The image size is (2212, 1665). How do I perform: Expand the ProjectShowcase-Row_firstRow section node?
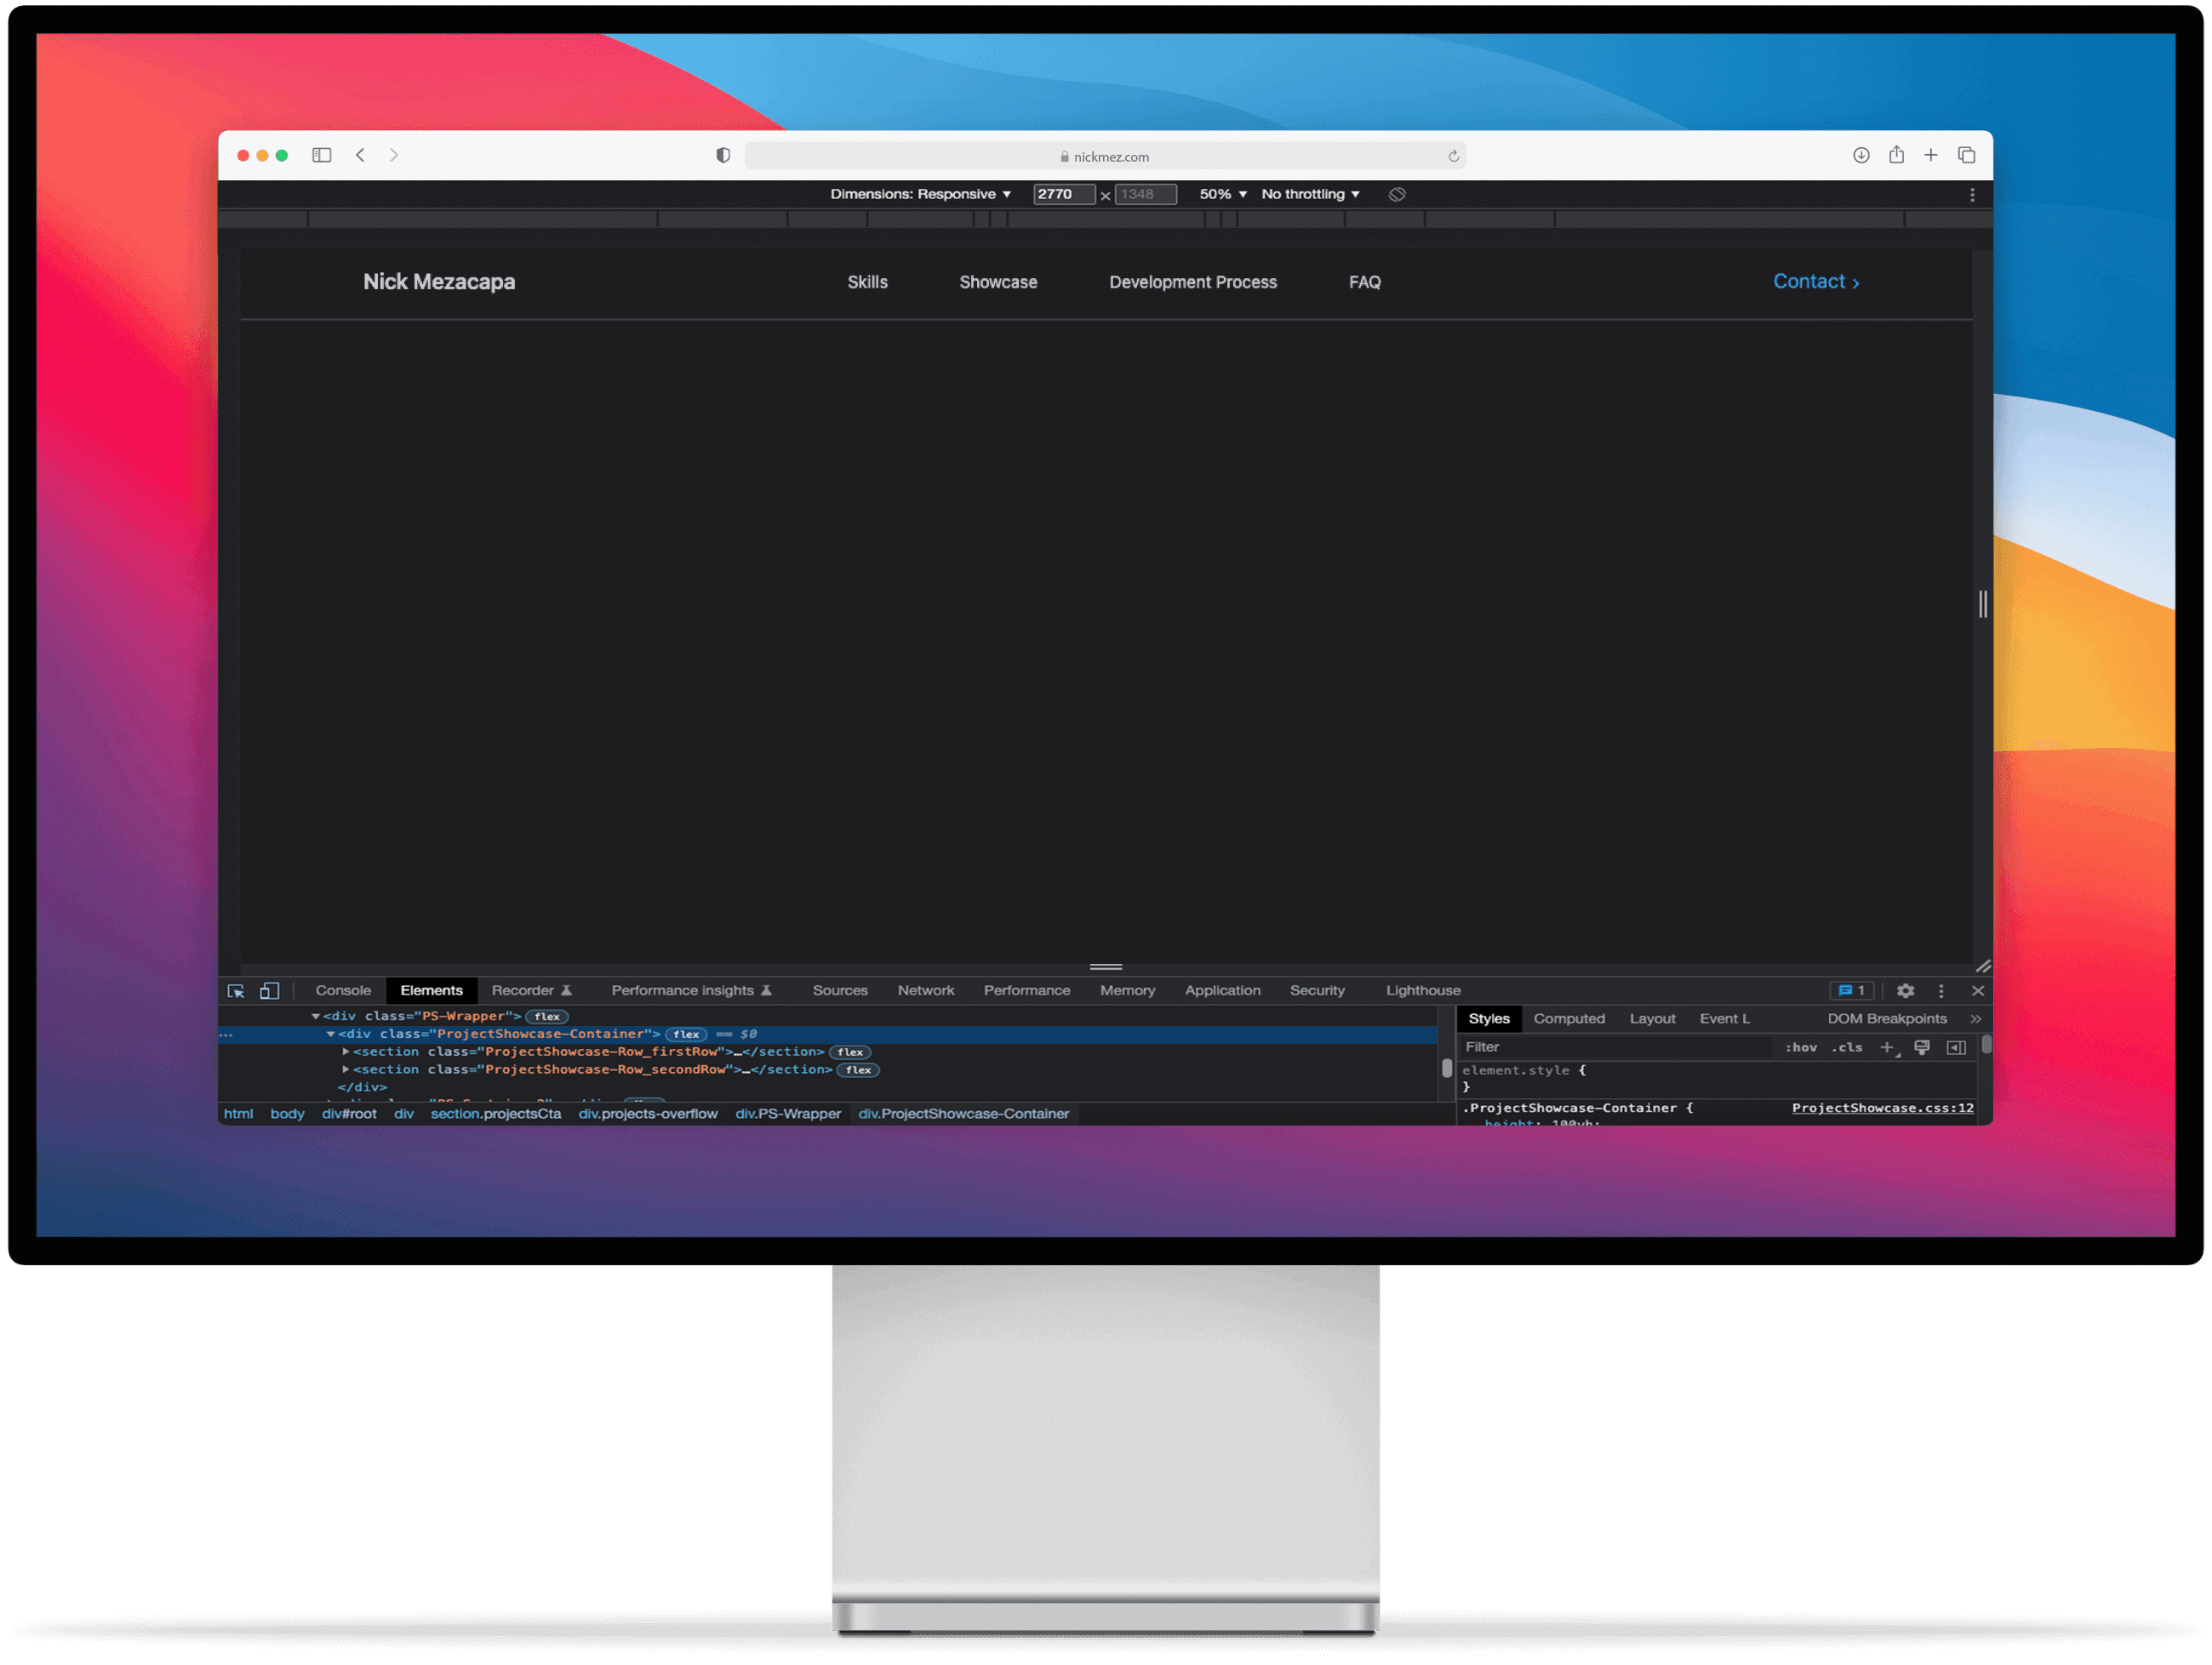(346, 1052)
